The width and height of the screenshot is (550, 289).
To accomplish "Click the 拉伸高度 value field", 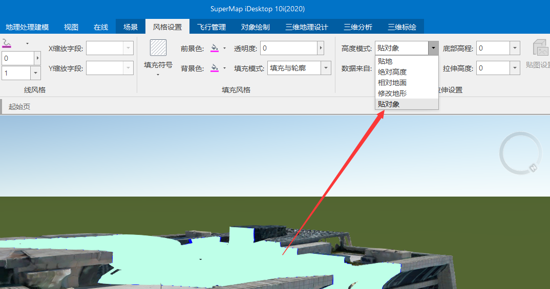I will (x=493, y=68).
